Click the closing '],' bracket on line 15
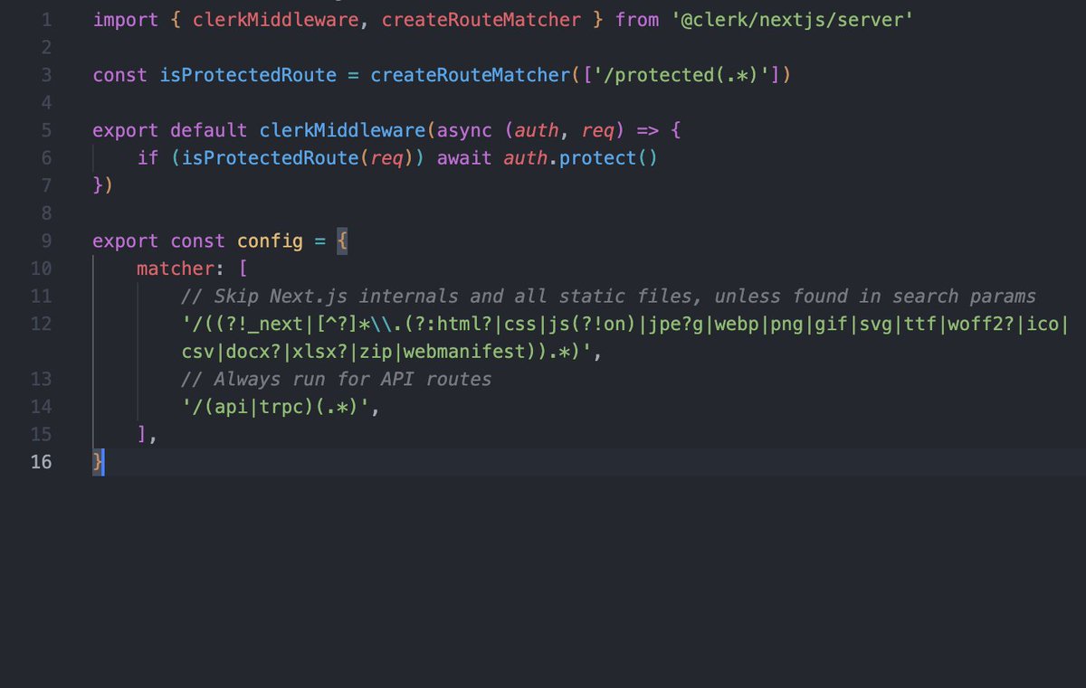The image size is (1086, 688). tap(148, 435)
